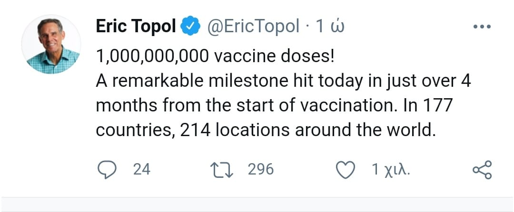The image size is (514, 212).
Task: Retweet this post via the arrows icon
Action: [x=223, y=170]
